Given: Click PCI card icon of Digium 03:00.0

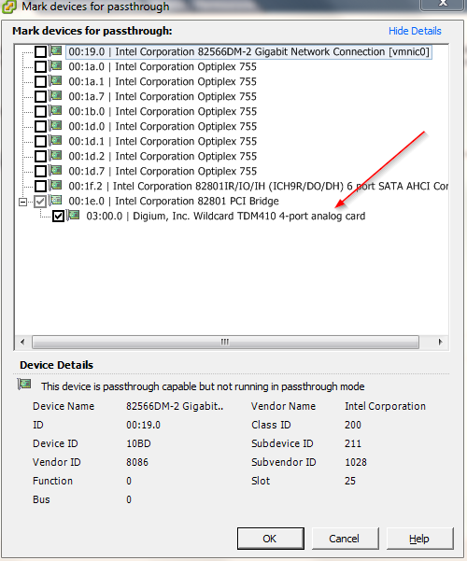Looking at the screenshot, I should [74, 215].
